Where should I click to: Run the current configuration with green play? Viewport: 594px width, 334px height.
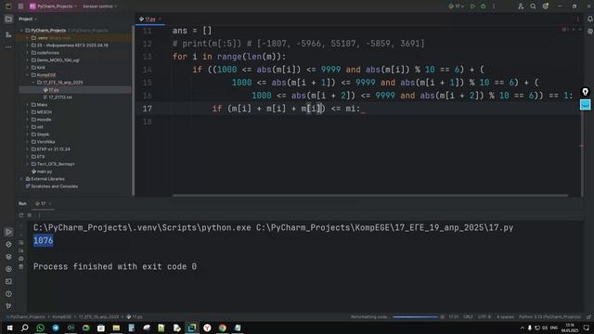tap(472, 6)
